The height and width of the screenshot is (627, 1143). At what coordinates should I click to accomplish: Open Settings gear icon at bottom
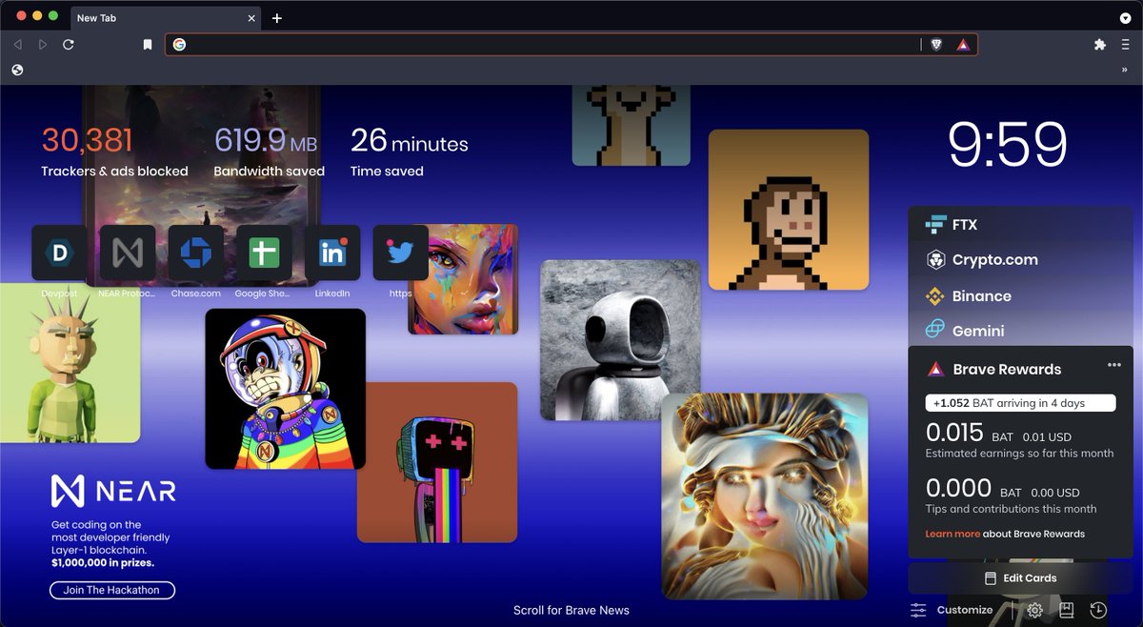click(1035, 610)
